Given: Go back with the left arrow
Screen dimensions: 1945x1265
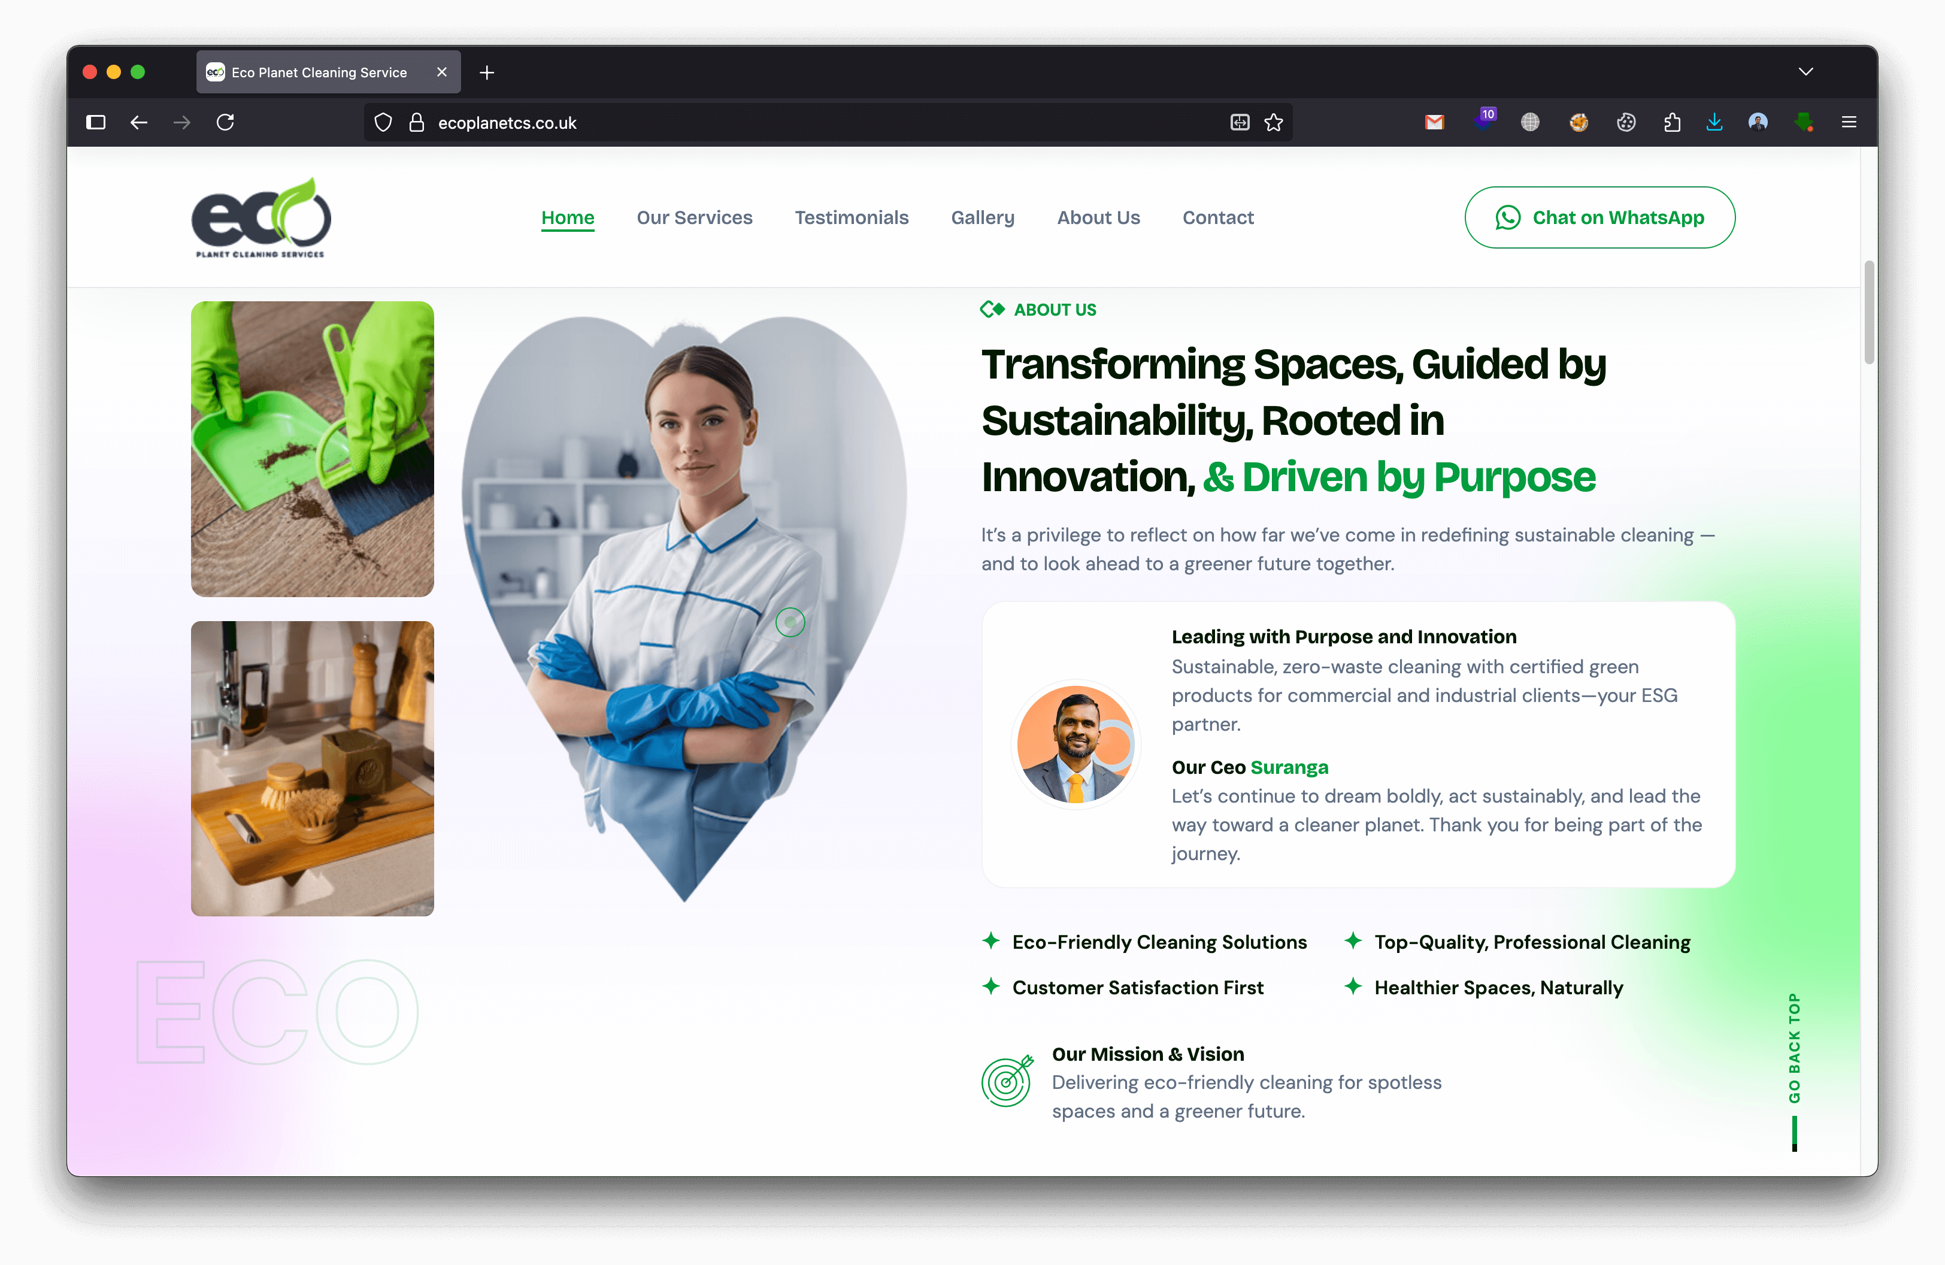Looking at the screenshot, I should (139, 123).
